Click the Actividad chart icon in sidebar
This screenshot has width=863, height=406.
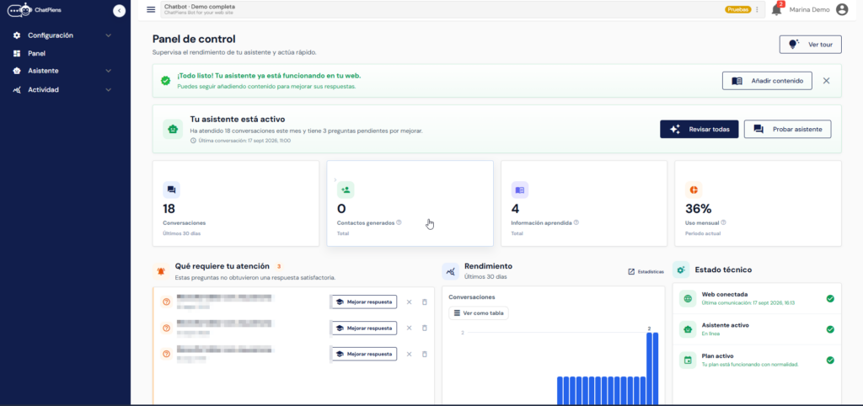pyautogui.click(x=17, y=89)
